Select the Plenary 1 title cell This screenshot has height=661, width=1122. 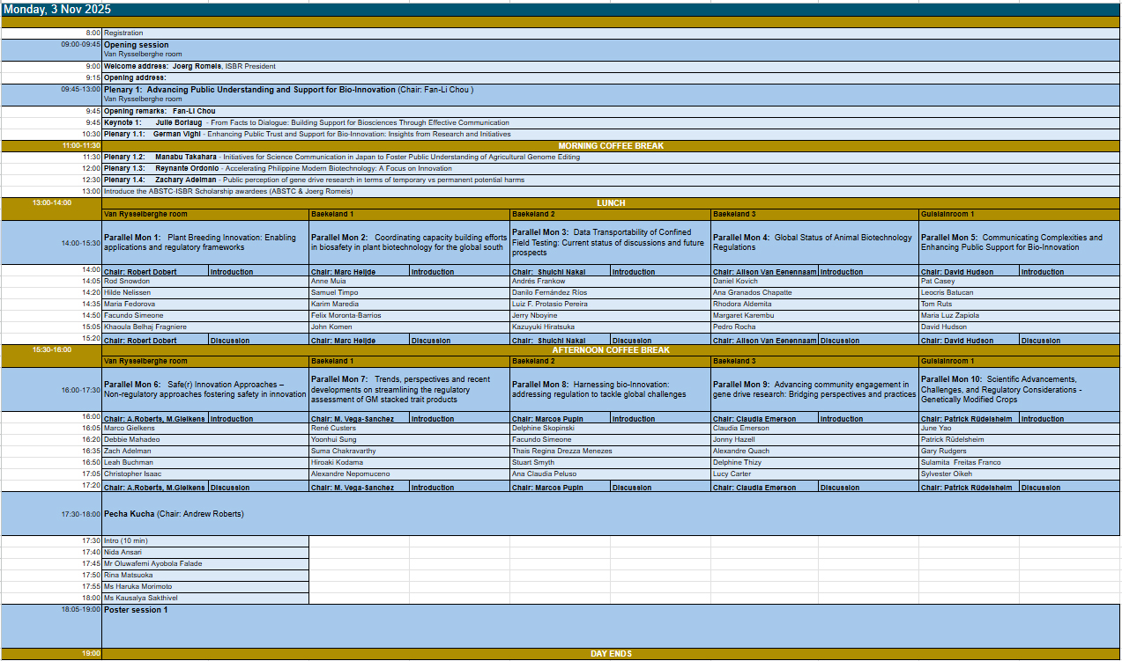(x=288, y=90)
